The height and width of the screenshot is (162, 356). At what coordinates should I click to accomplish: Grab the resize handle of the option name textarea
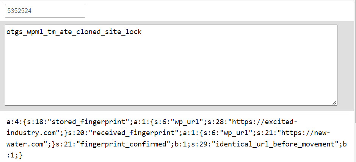(x=334, y=103)
